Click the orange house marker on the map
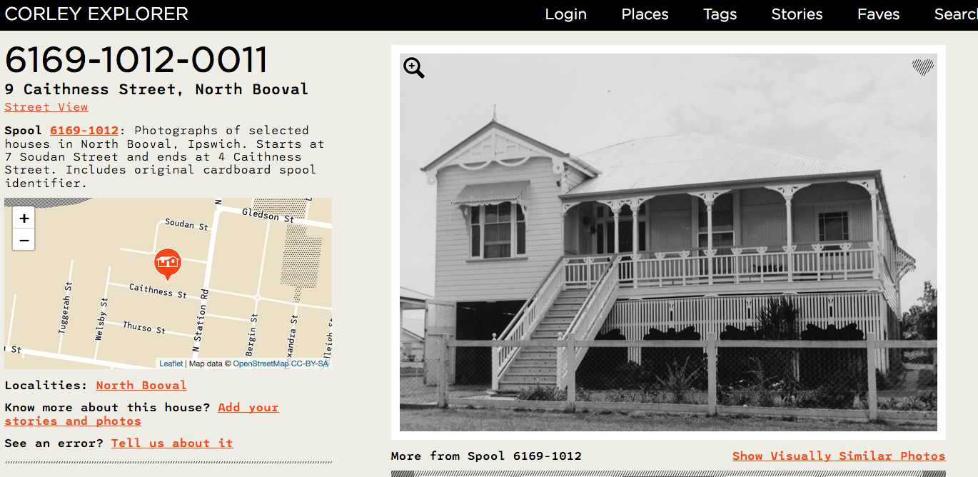This screenshot has height=477, width=978. click(168, 263)
